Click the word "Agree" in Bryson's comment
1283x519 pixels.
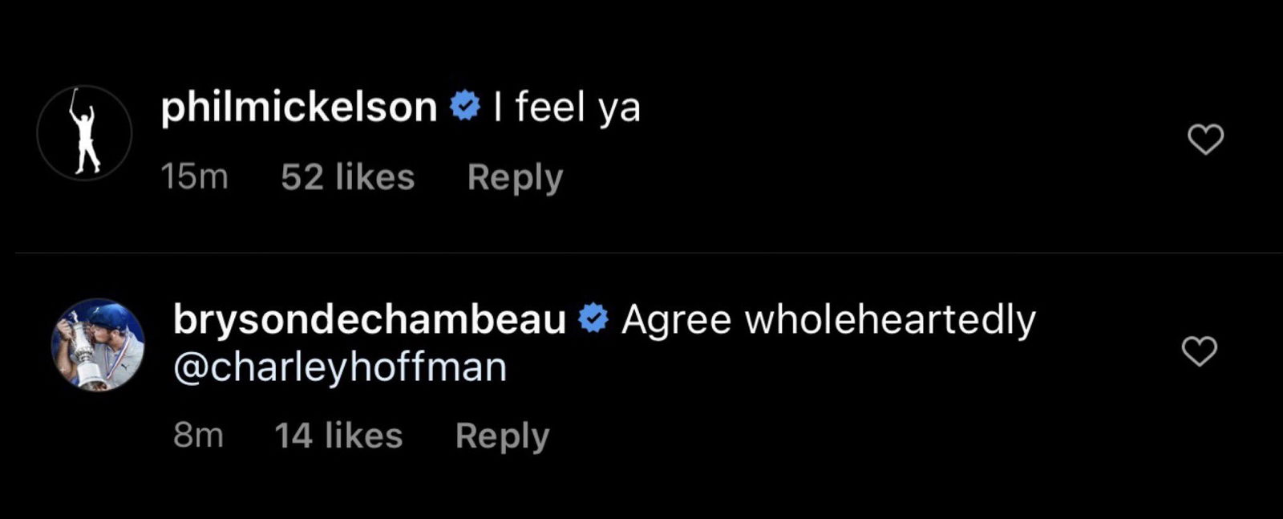pos(676,319)
